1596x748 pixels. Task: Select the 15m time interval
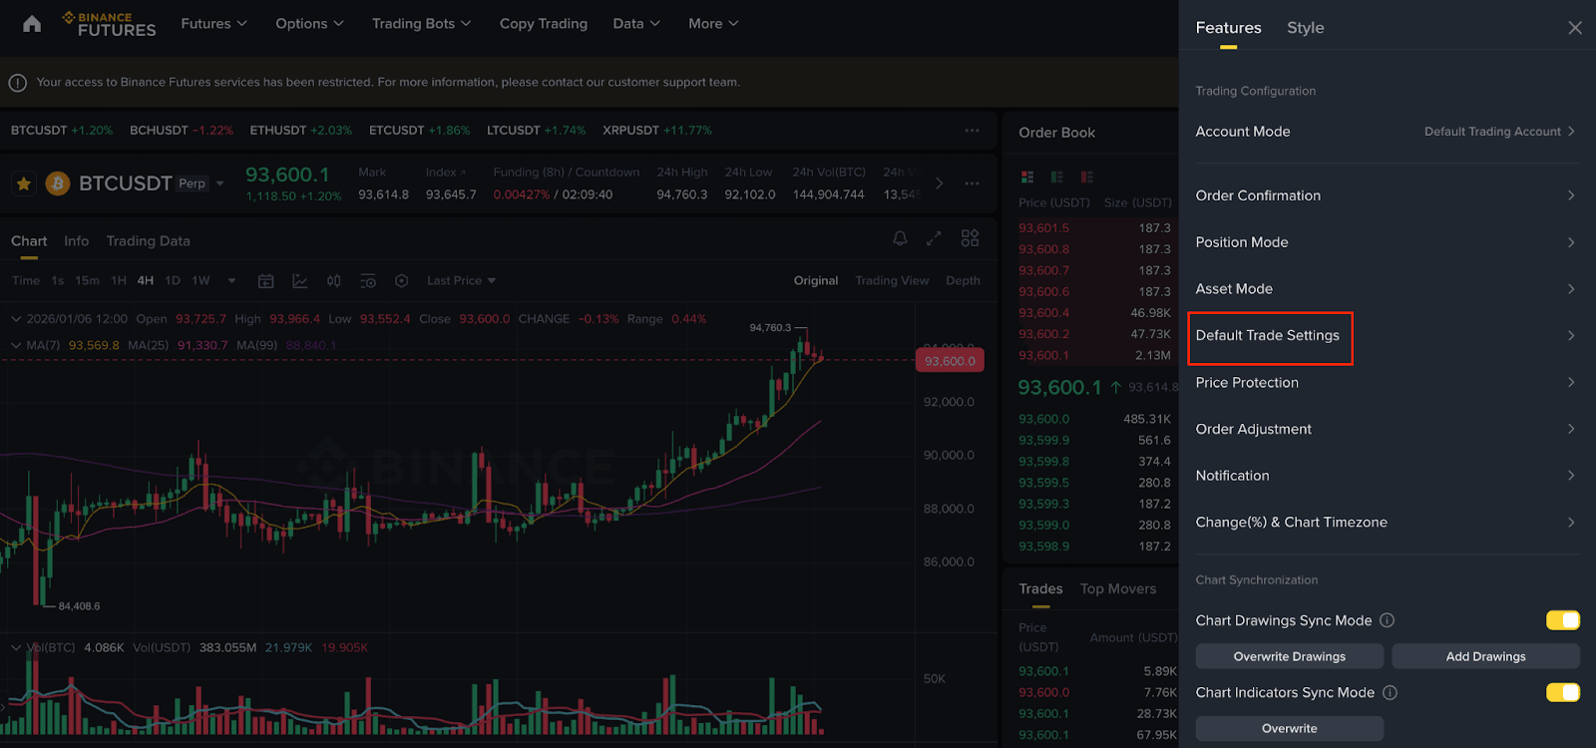87,281
